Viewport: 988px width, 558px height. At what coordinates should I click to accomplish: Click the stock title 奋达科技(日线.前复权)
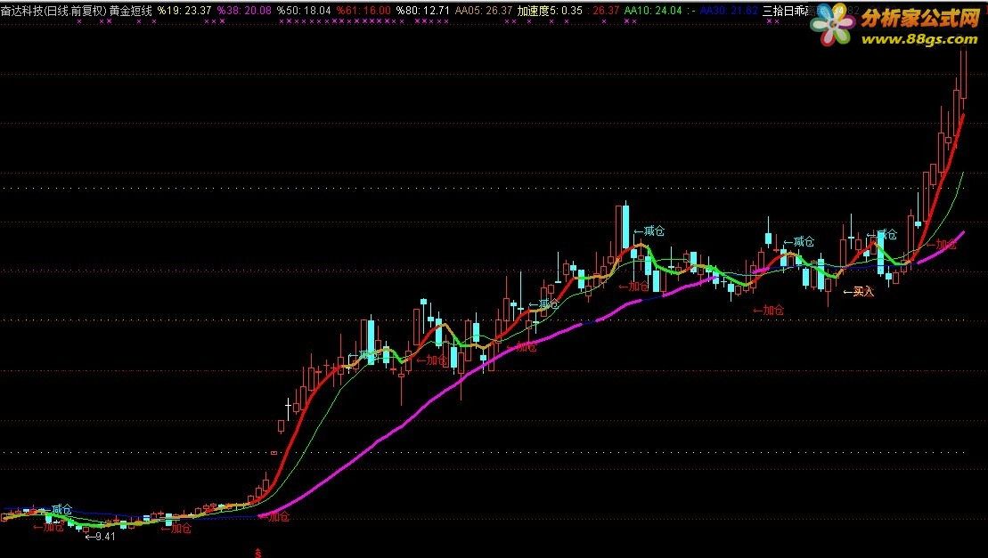pyautogui.click(x=53, y=10)
